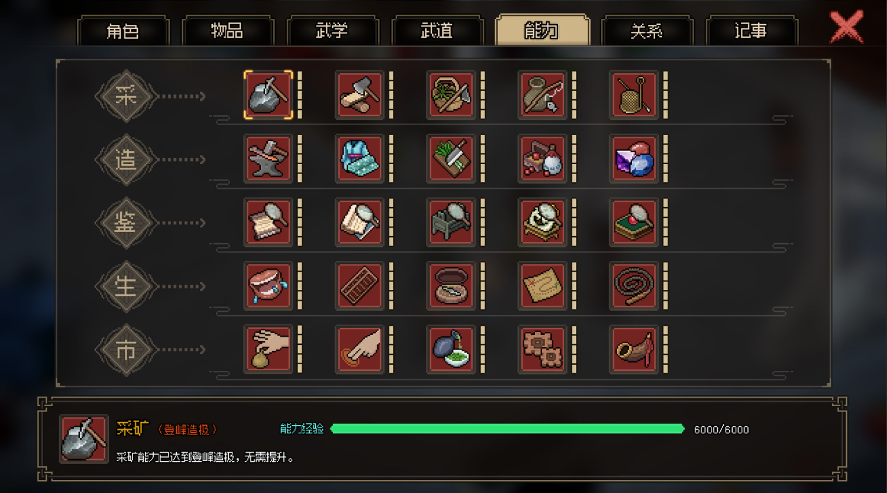Select the fishing rod skill icon

tap(542, 95)
